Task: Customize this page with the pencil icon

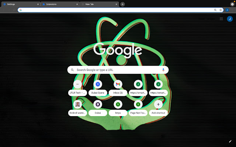Action: 230,141
